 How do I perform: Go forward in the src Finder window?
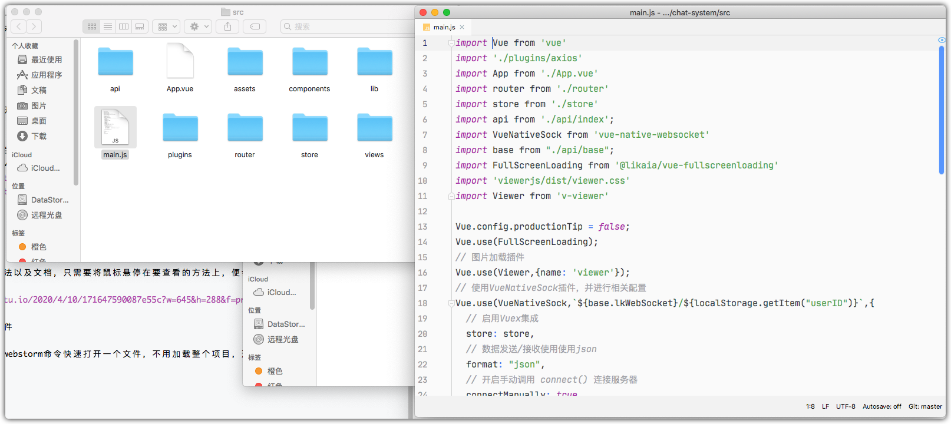click(34, 26)
